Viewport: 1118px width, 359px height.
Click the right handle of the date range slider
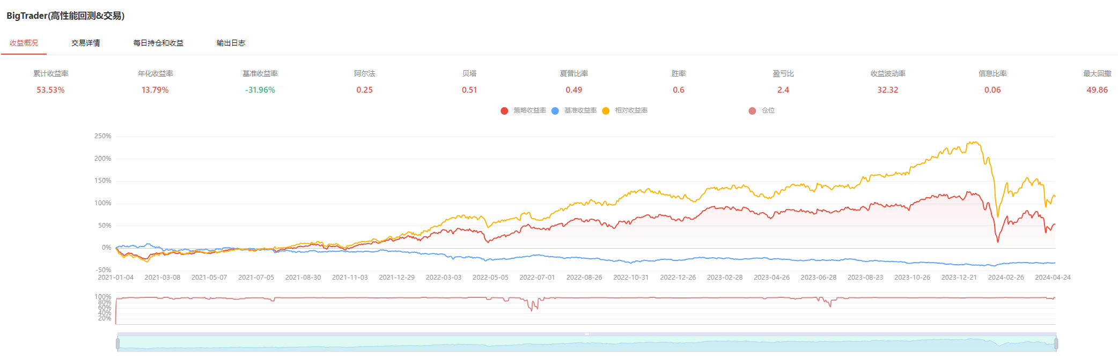[x=1056, y=343]
